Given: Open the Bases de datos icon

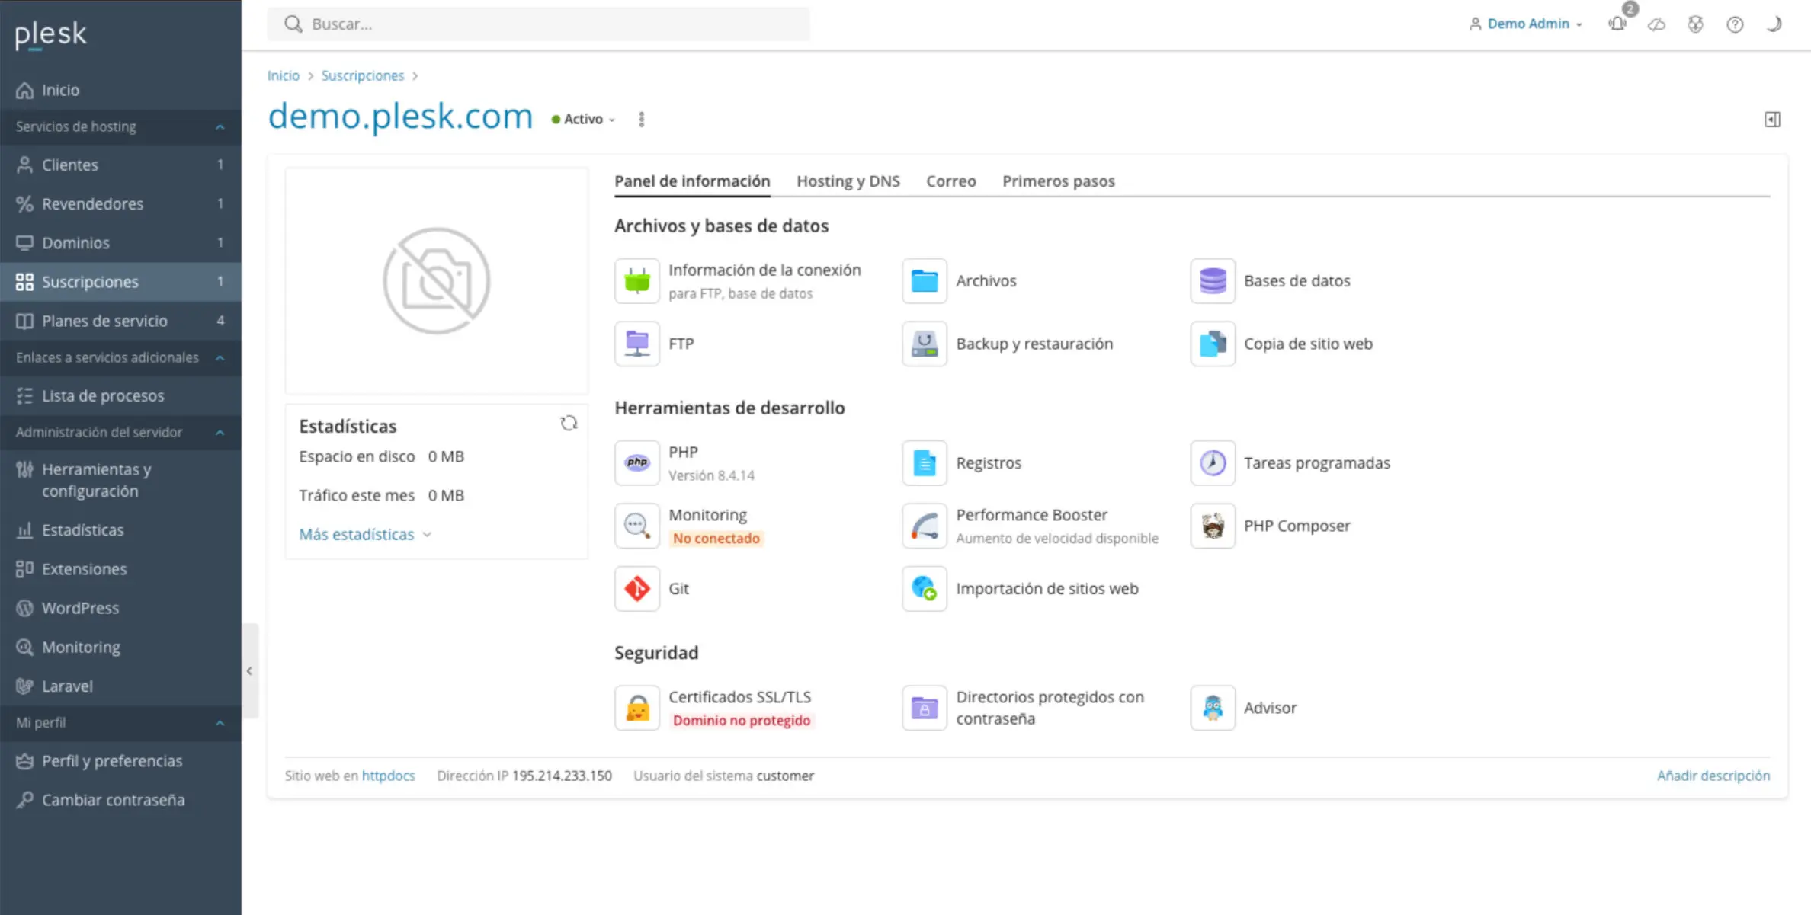Looking at the screenshot, I should tap(1212, 280).
